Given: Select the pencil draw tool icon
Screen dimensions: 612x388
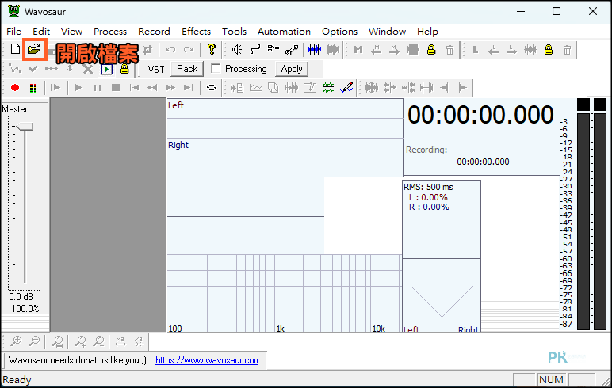Looking at the screenshot, I should coord(346,87).
